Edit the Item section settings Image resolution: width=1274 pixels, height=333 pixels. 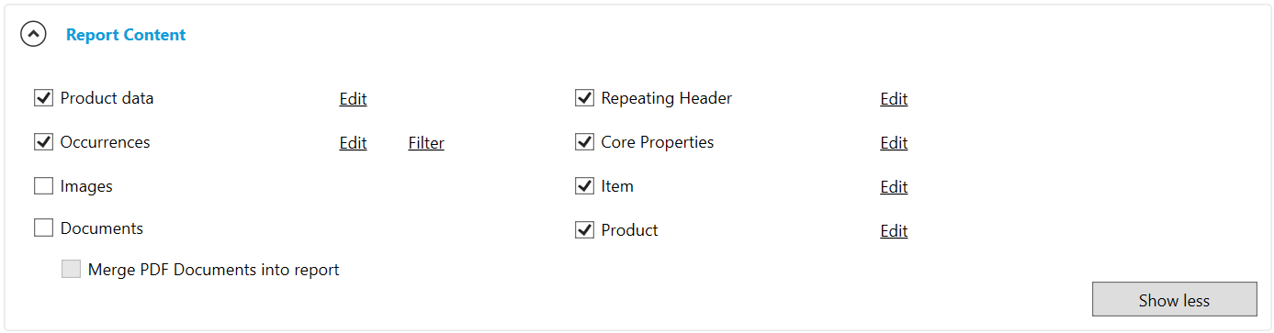coord(894,187)
